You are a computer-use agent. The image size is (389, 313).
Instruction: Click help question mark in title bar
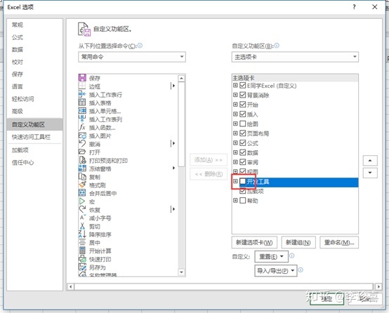pos(354,7)
